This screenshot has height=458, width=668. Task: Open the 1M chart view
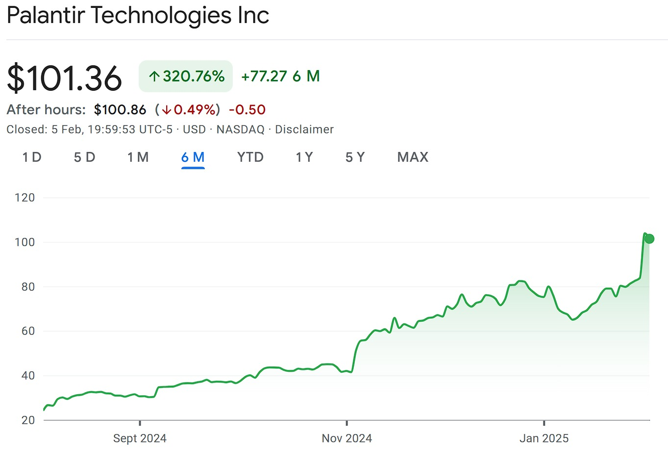pyautogui.click(x=138, y=157)
